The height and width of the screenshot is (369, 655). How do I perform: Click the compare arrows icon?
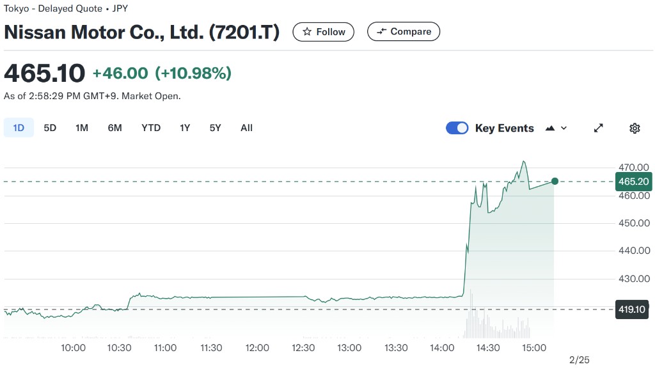pos(381,31)
